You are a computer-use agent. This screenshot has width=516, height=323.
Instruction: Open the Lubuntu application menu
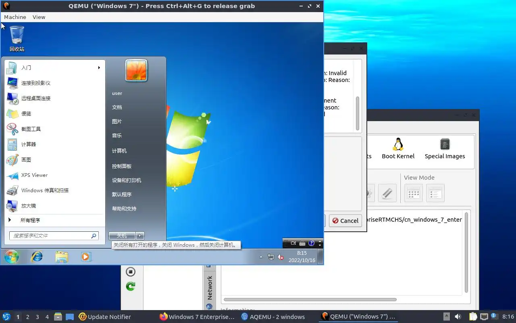6,317
